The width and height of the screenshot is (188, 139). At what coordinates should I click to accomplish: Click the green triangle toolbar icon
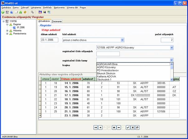(21, 12)
